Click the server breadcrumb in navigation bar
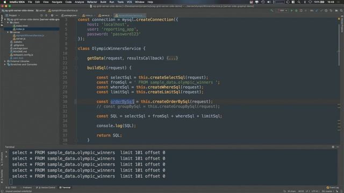This screenshot has width=344, height=193. (x=41, y=11)
